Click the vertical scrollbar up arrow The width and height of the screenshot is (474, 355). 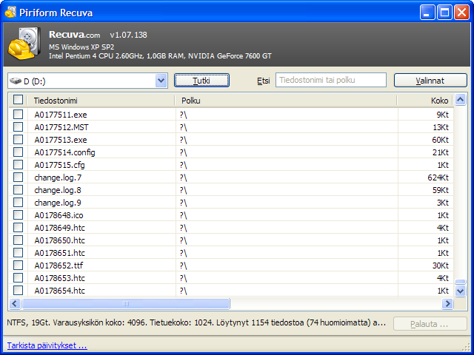click(x=460, y=100)
